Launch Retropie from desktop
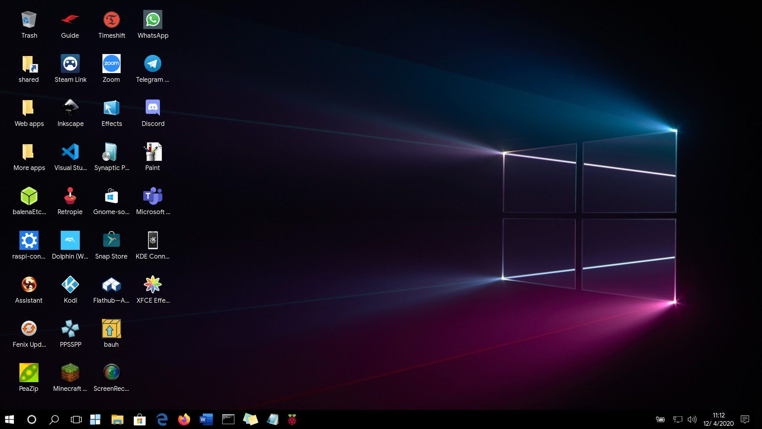The image size is (762, 429). 70,196
